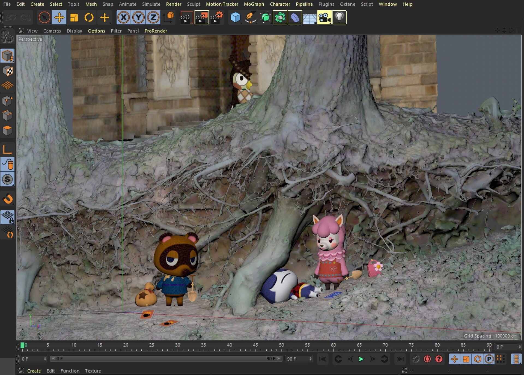Add a Camera object
This screenshot has width=524, height=375.
click(x=324, y=18)
